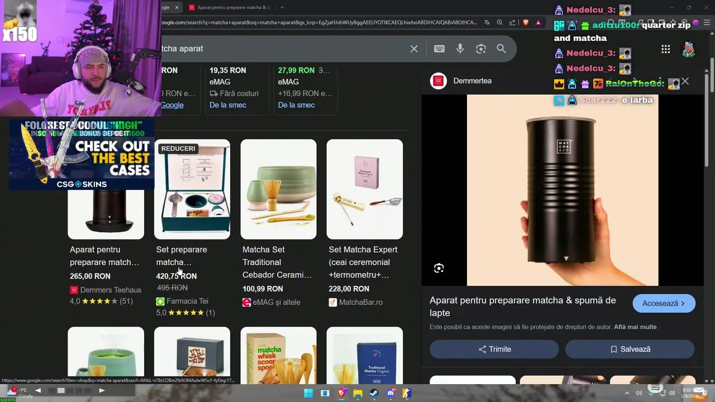
Task: Open the zoom level address bar icon
Action: click(x=499, y=22)
